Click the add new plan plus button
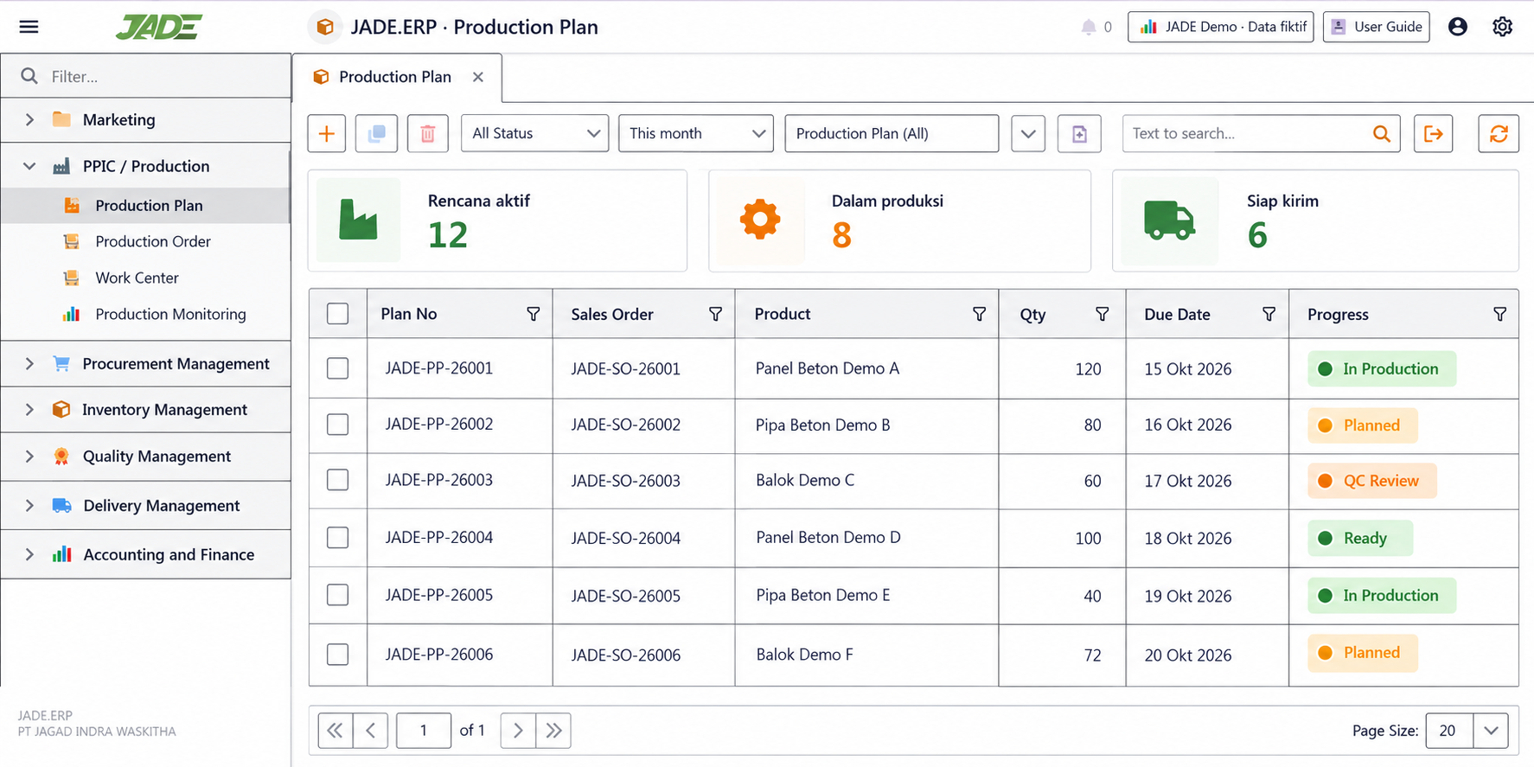Viewport: 1534px width, 767px height. 327,134
